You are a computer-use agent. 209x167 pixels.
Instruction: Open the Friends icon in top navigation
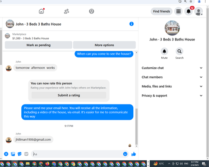point(66,11)
